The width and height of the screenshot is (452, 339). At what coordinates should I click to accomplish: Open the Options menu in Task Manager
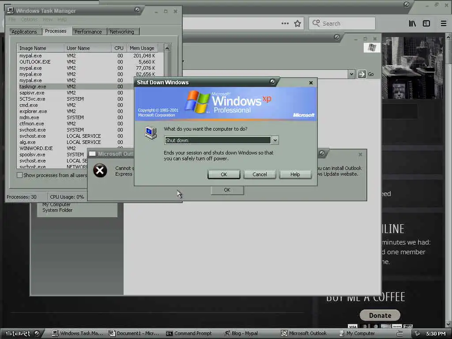click(x=29, y=19)
